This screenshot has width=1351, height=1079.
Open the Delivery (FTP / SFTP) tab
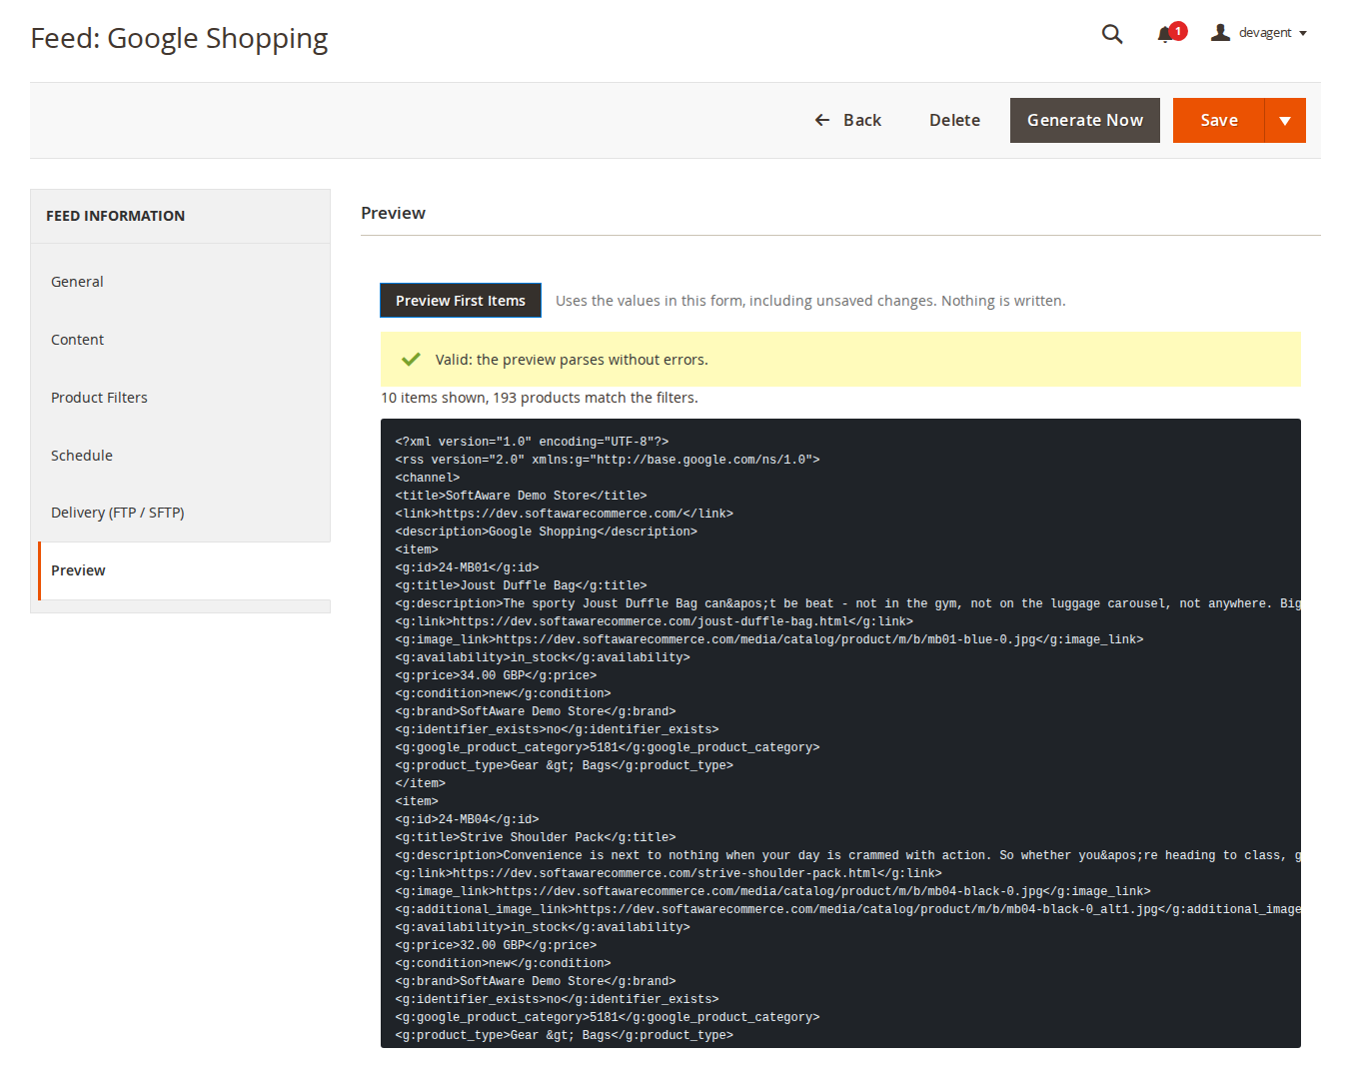pyautogui.click(x=181, y=513)
